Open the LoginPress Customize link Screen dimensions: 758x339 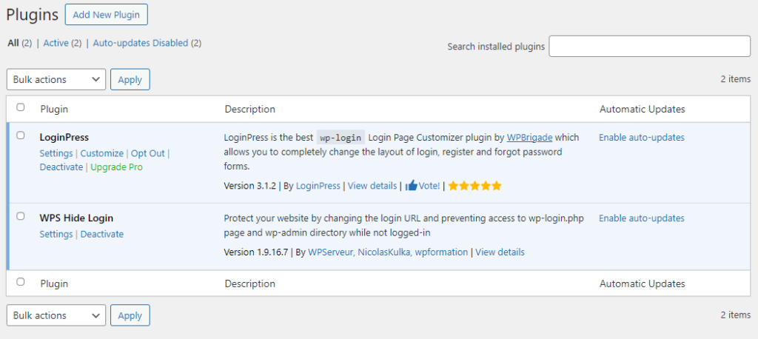[x=102, y=153]
